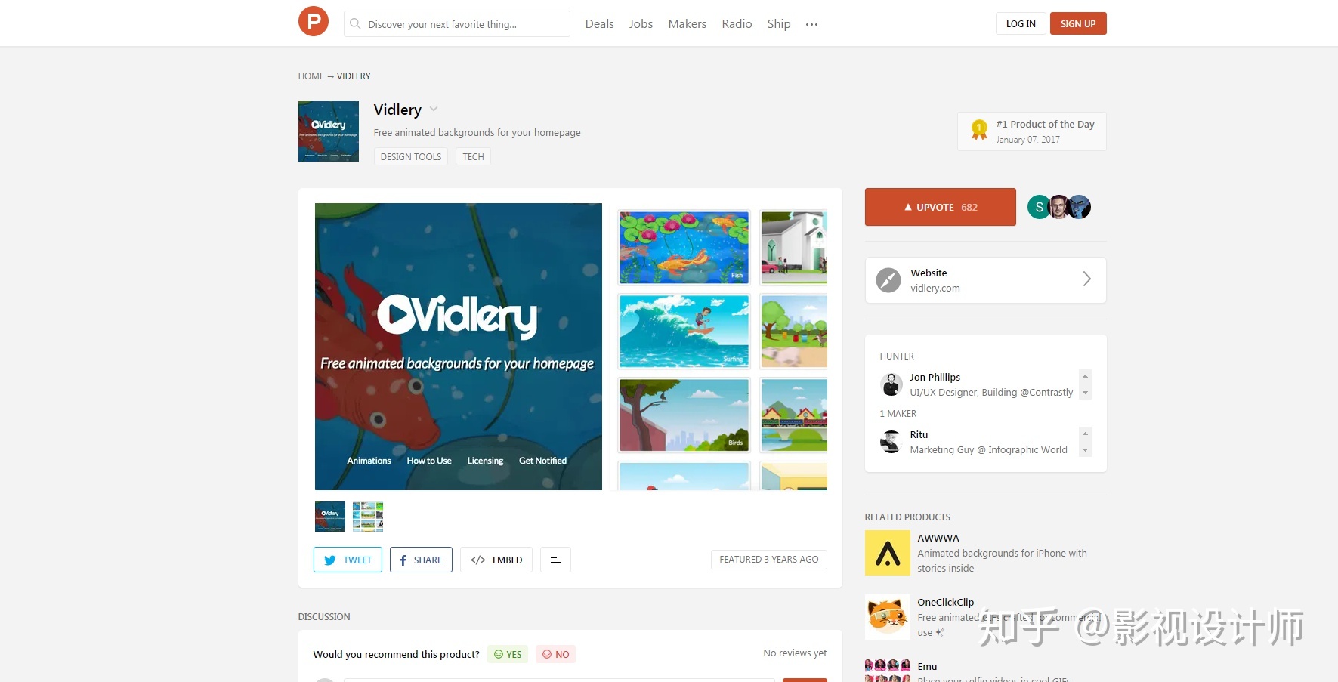Open the Birds animation preview image
Viewport: 1338px width, 682px height.
(684, 415)
